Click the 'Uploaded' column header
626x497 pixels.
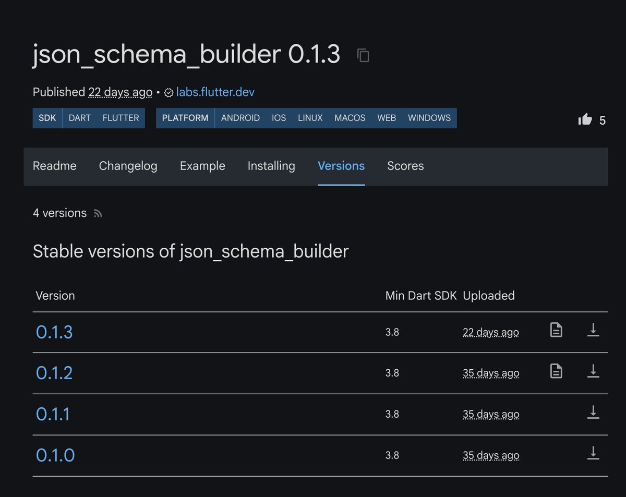click(489, 296)
